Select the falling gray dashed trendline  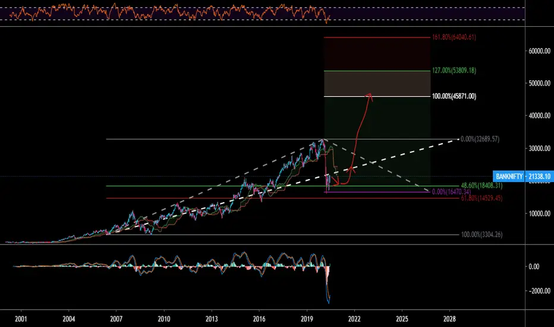click(377, 165)
